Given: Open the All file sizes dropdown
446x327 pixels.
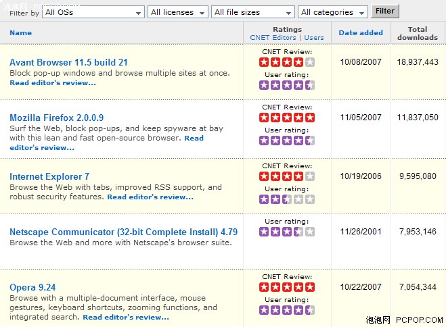Looking at the screenshot, I should (253, 12).
